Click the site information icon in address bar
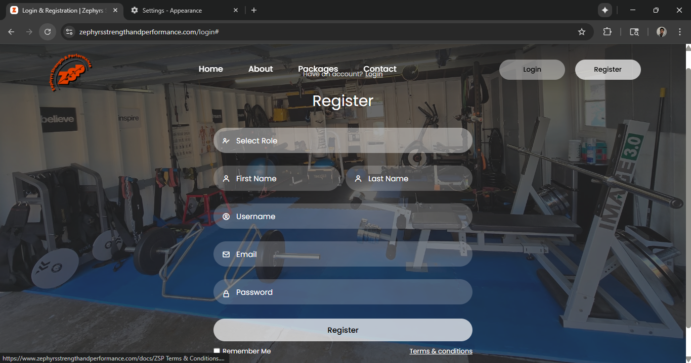 (x=69, y=31)
